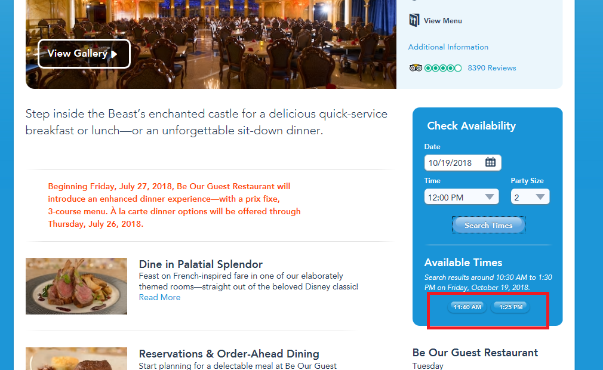This screenshot has width=603, height=370.
Task: Click the lamb chops dish thumbnail
Action: tap(76, 286)
